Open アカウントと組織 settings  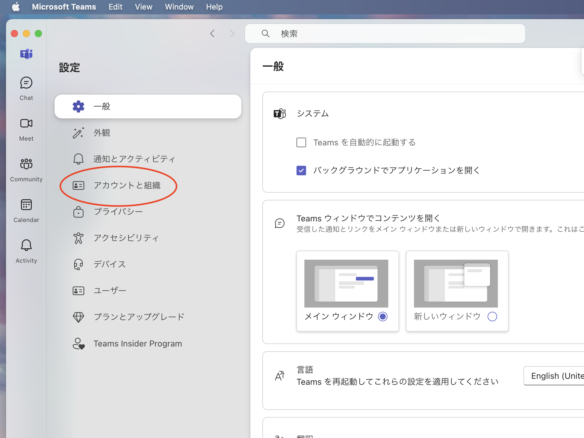point(148,185)
